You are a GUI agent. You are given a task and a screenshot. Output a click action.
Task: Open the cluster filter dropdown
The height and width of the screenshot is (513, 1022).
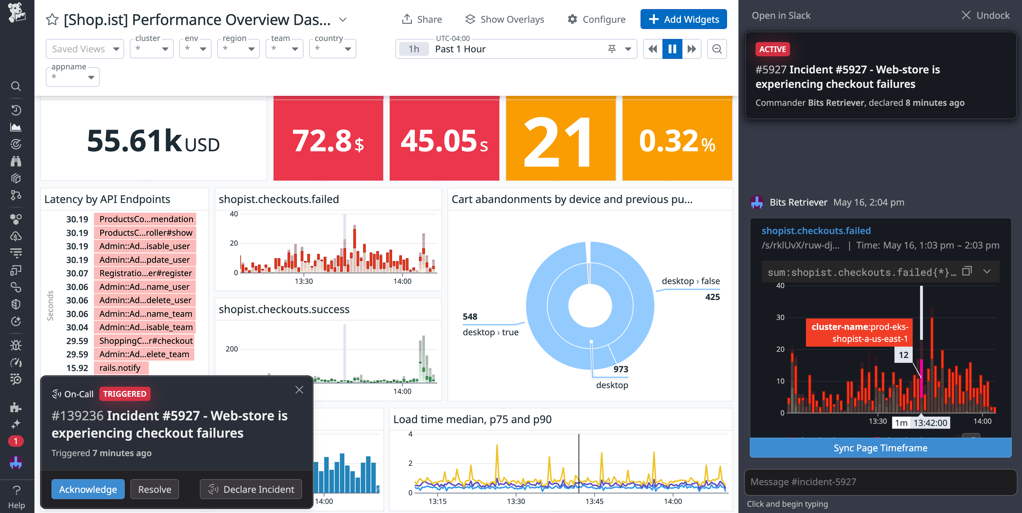pyautogui.click(x=151, y=48)
